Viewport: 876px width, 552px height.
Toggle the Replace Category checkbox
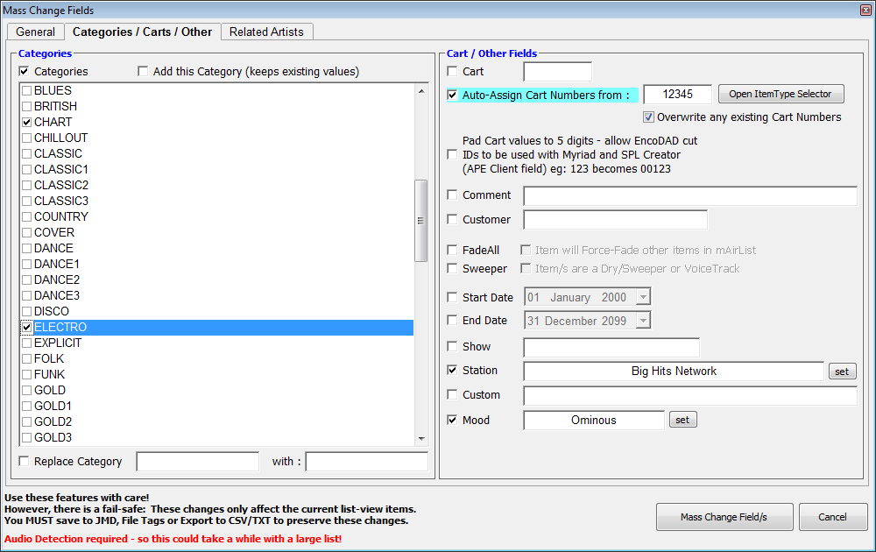point(24,461)
